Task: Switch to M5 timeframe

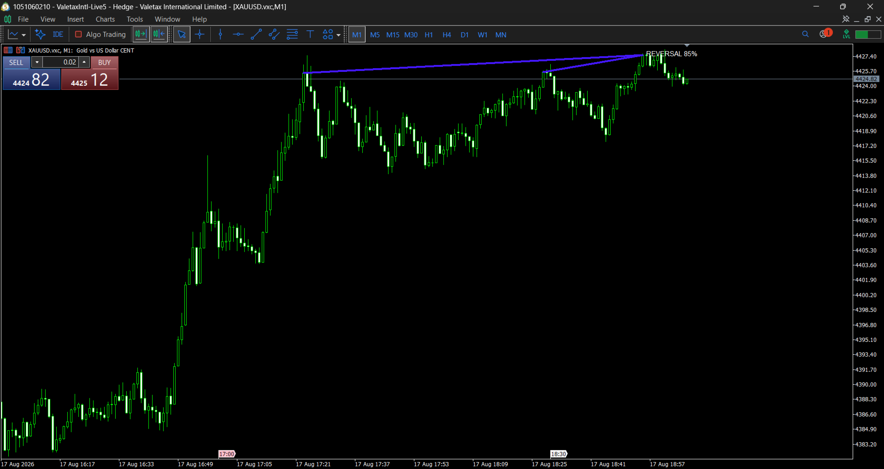Action: click(375, 35)
